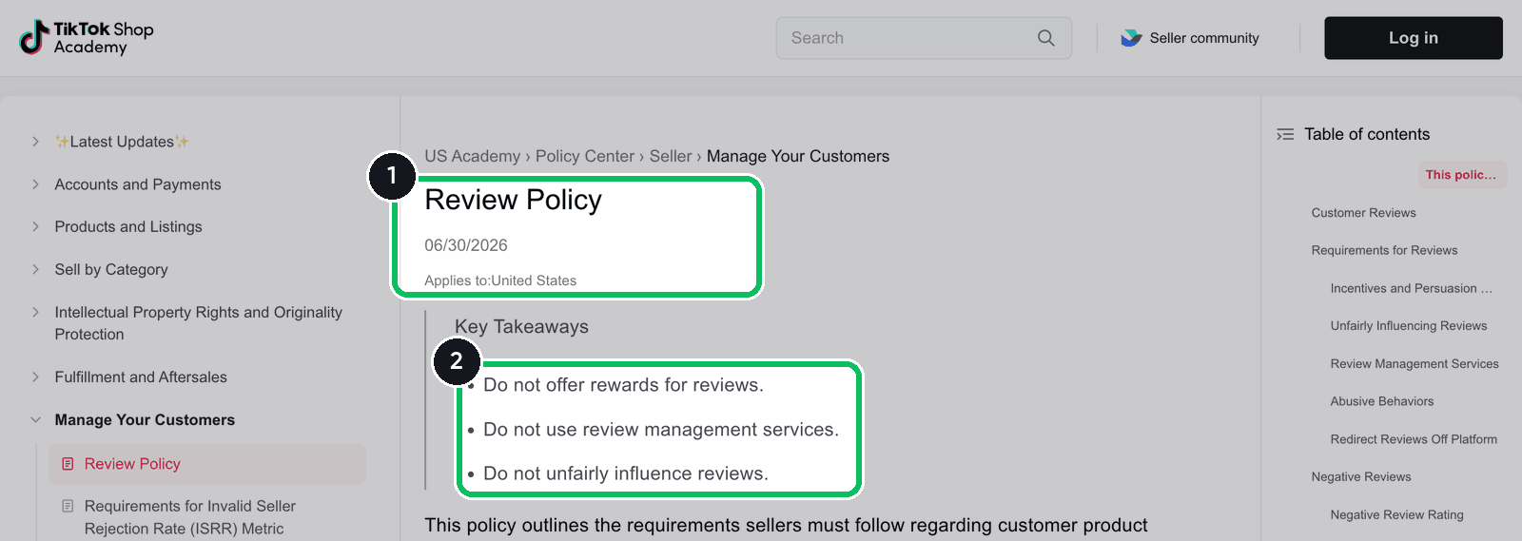Click the Review Policy document icon

pos(68,464)
